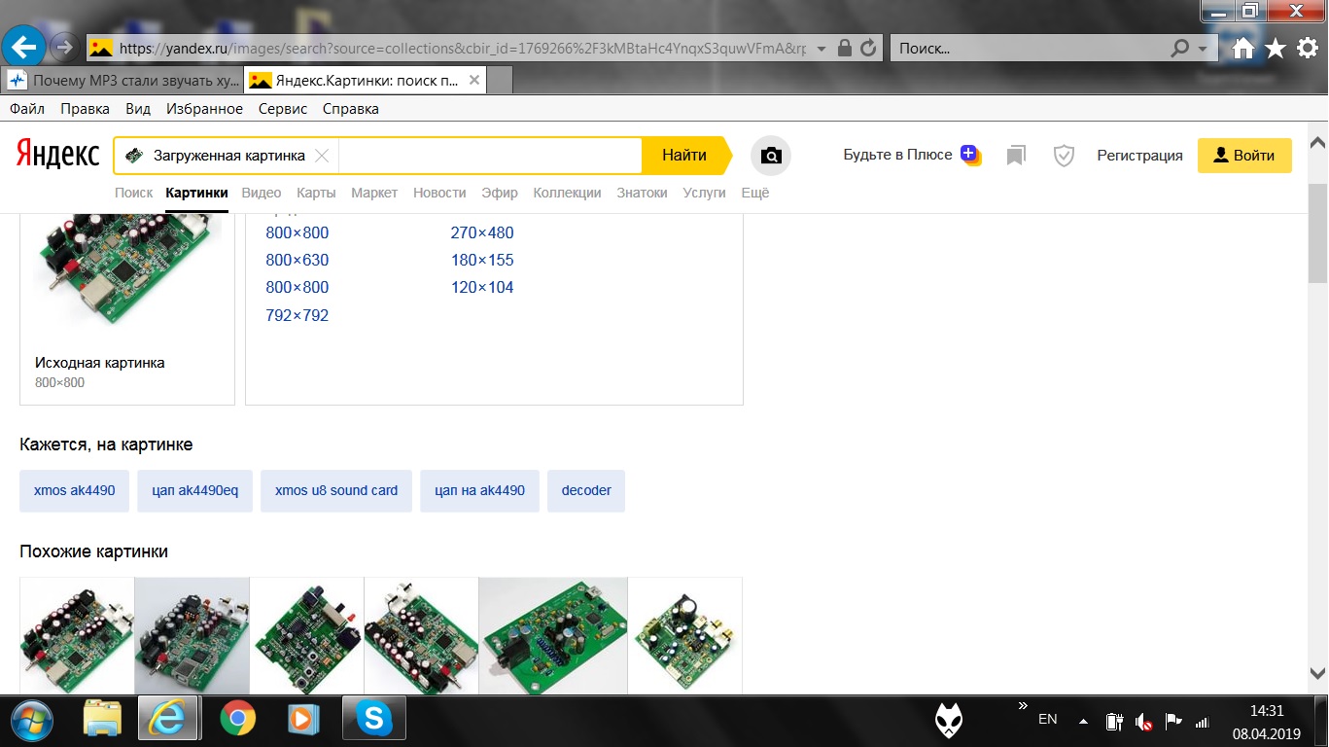The width and height of the screenshot is (1329, 747).
Task: Launch Google Chrome from taskbar
Action: pyautogui.click(x=237, y=720)
